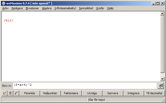
Task: Open the Redigera menu
Action: 17,8
